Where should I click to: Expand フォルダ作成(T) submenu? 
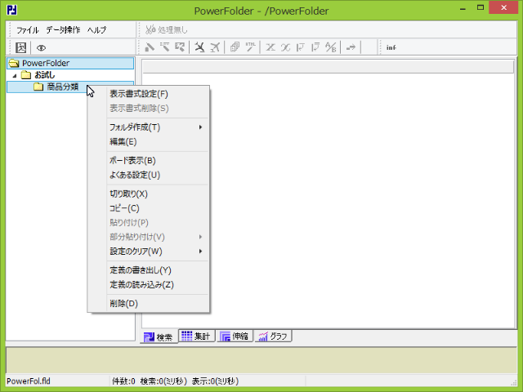149,127
